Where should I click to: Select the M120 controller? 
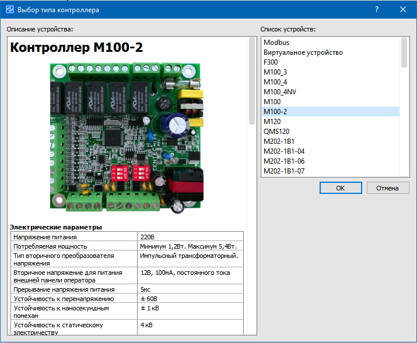point(272,122)
